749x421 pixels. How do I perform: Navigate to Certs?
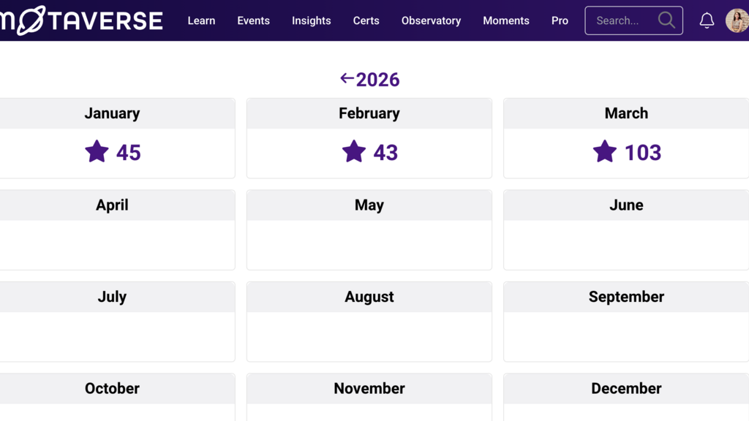[x=366, y=20]
